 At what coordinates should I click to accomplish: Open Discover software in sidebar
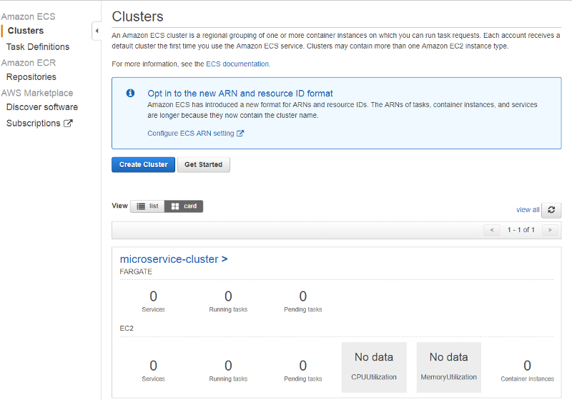[x=42, y=107]
